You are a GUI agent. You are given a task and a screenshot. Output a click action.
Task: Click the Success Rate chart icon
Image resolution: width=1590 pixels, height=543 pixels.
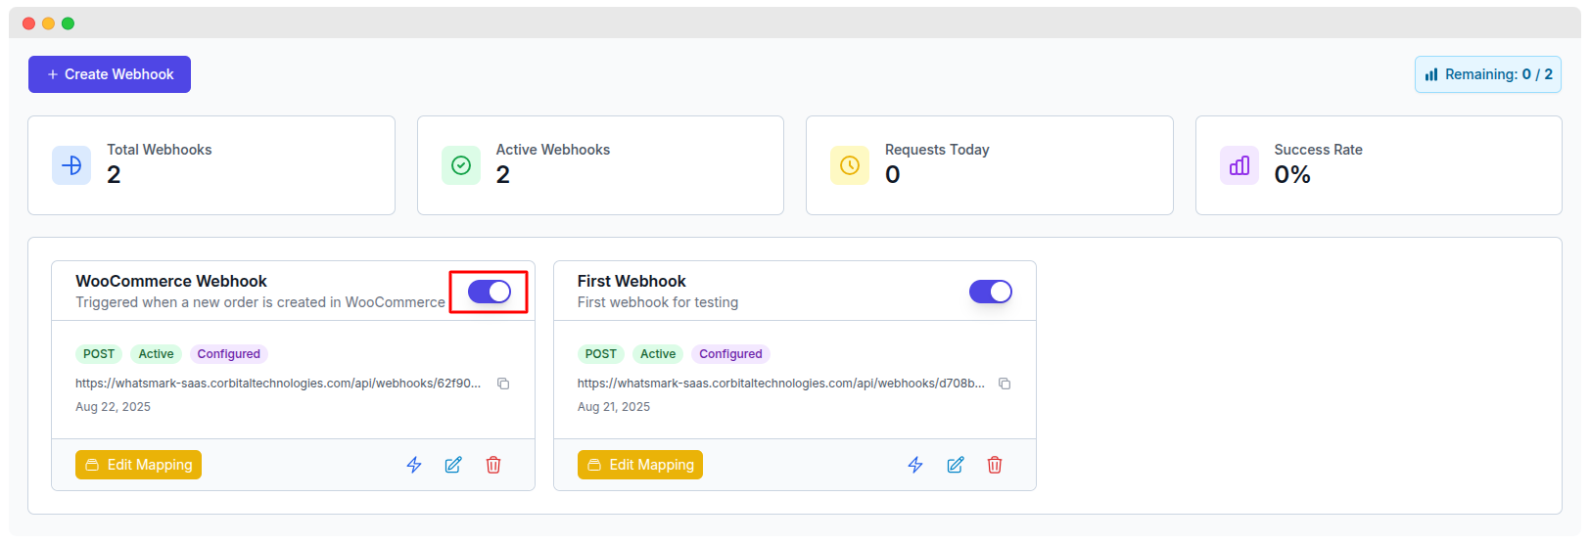pyautogui.click(x=1239, y=165)
